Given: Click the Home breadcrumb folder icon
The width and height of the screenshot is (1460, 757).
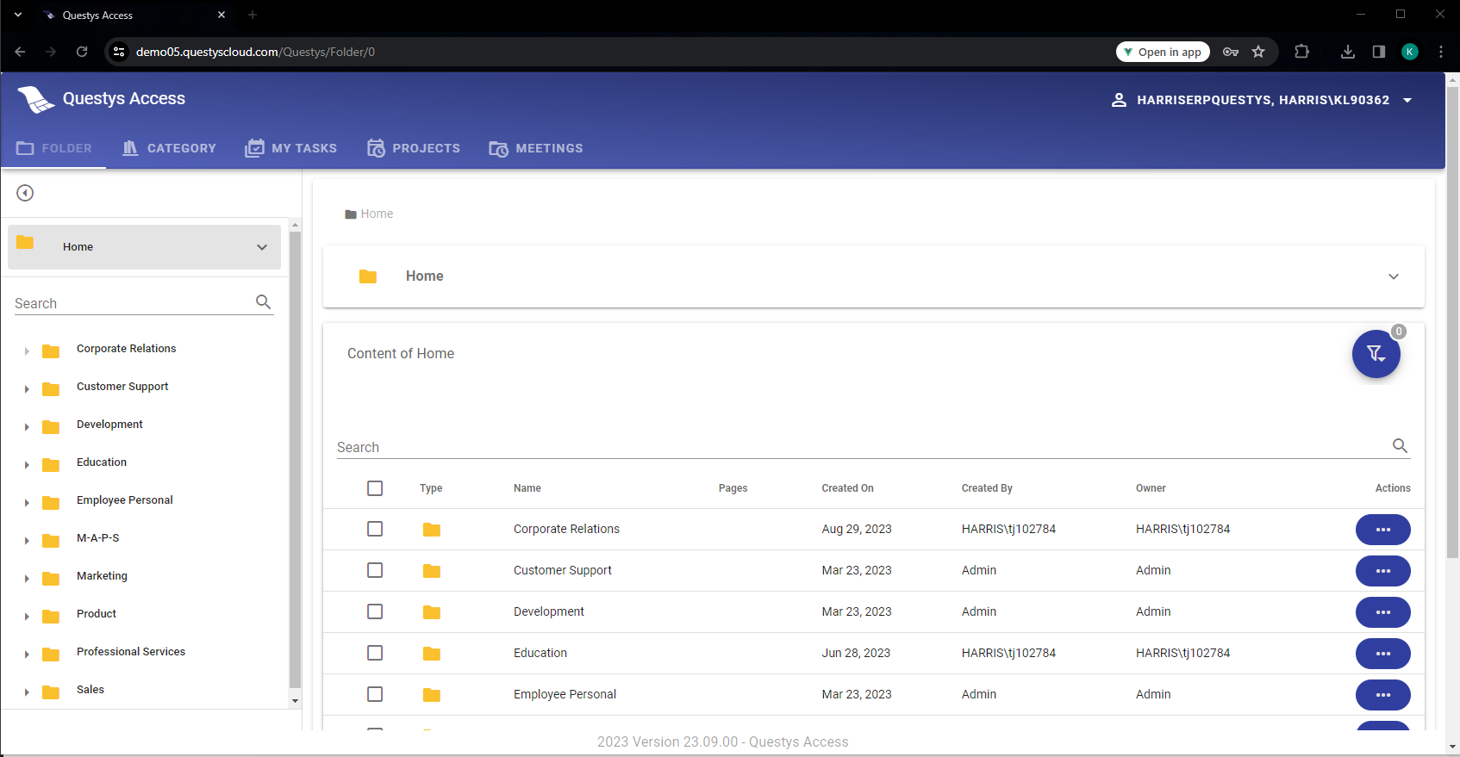Looking at the screenshot, I should click(x=351, y=214).
